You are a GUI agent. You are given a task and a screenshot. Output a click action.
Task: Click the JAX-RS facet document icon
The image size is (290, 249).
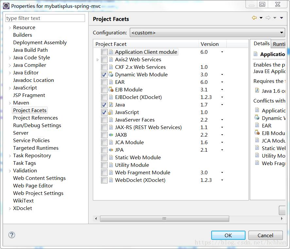[x=111, y=127]
